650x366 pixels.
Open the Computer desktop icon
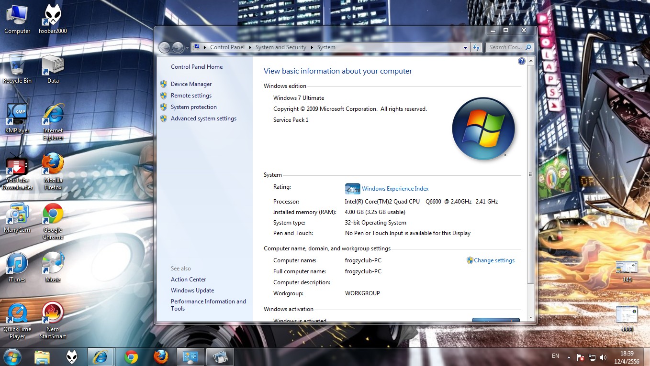pyautogui.click(x=17, y=20)
